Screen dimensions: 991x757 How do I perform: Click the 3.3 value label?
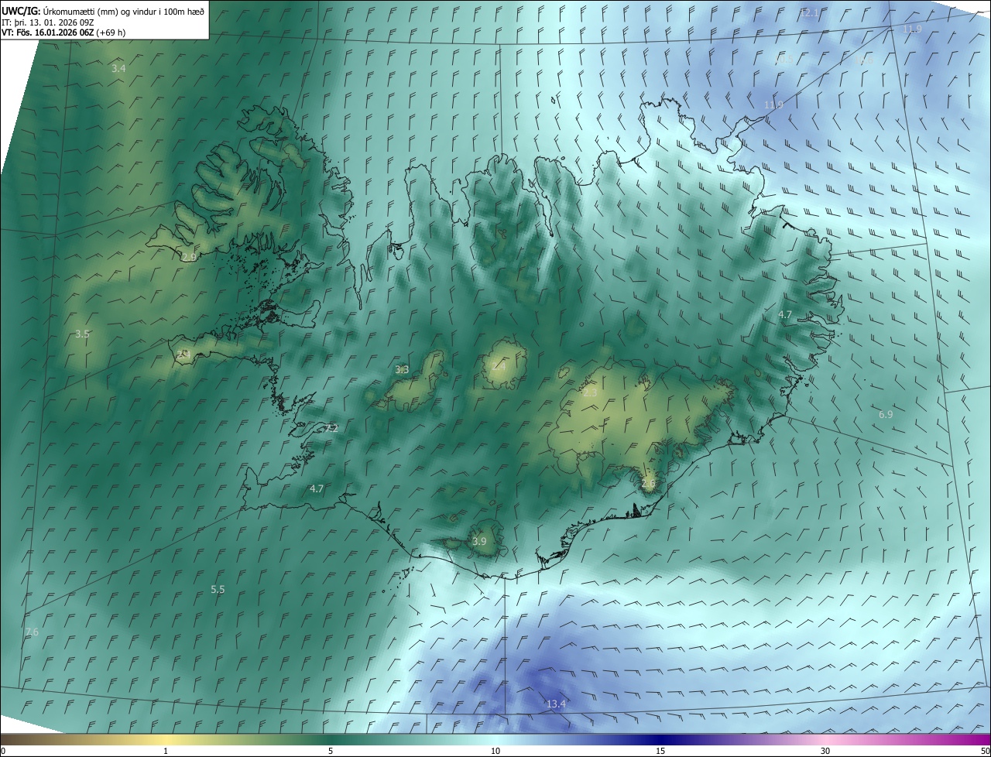coord(402,370)
